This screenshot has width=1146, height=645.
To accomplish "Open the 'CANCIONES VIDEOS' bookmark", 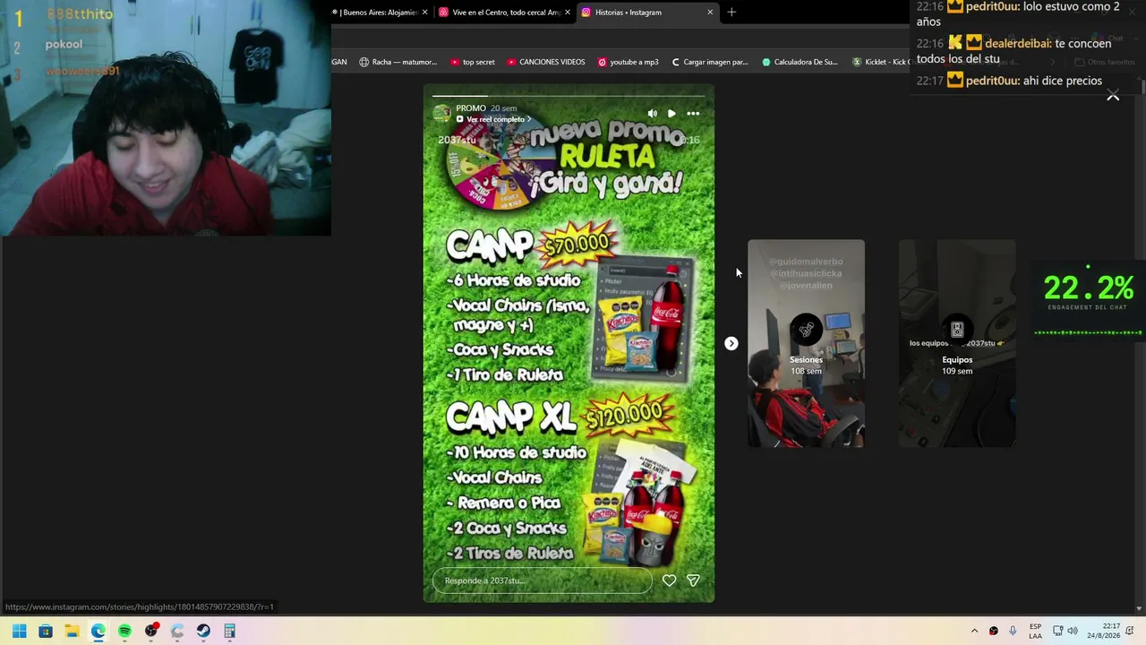I will (x=545, y=63).
